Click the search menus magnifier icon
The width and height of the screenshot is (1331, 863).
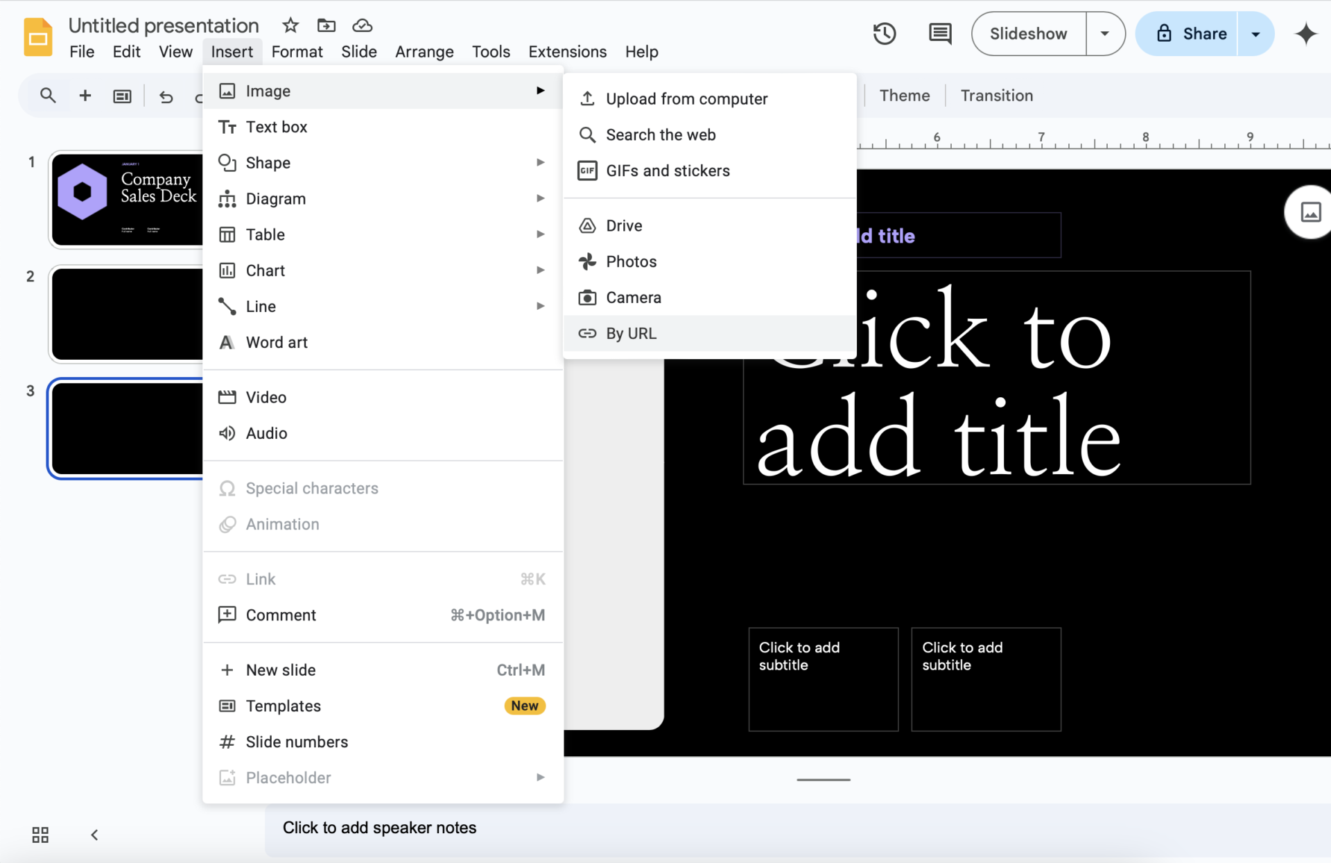(x=47, y=96)
